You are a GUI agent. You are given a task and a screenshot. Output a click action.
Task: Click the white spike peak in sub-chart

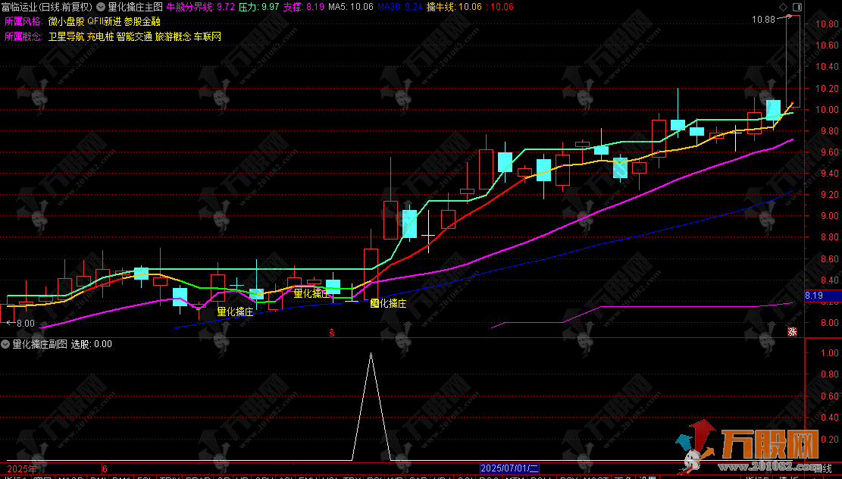click(371, 353)
